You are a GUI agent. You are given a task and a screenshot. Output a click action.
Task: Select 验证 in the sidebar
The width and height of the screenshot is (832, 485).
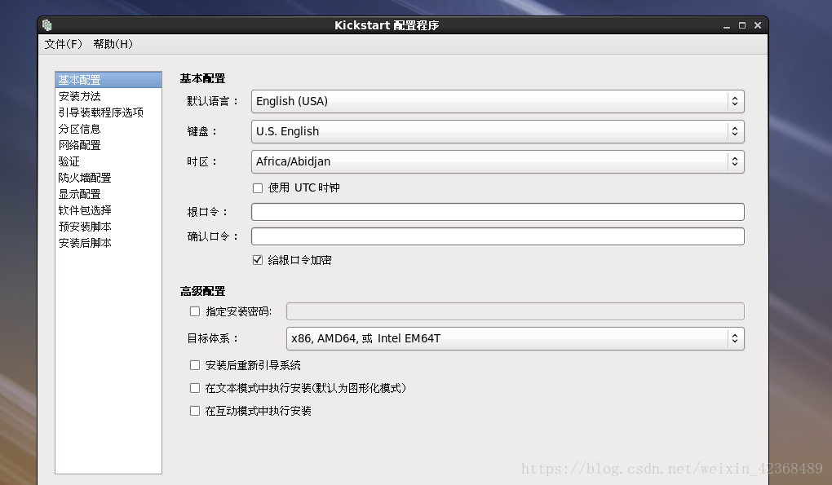(108, 161)
